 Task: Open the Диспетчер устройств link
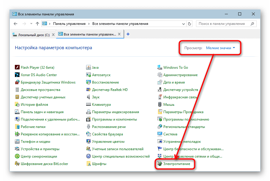coord(181,90)
